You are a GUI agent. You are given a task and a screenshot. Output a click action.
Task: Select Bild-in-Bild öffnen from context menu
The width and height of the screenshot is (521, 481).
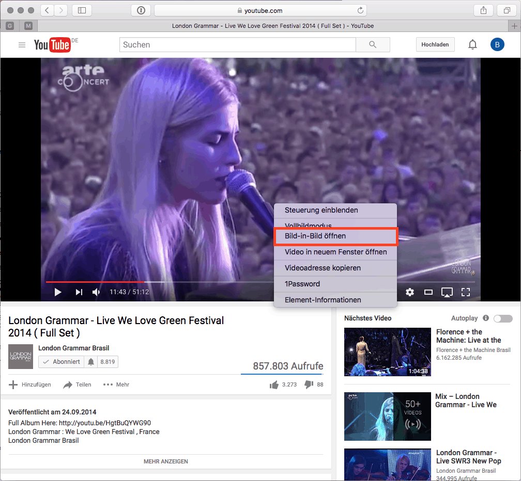point(335,236)
